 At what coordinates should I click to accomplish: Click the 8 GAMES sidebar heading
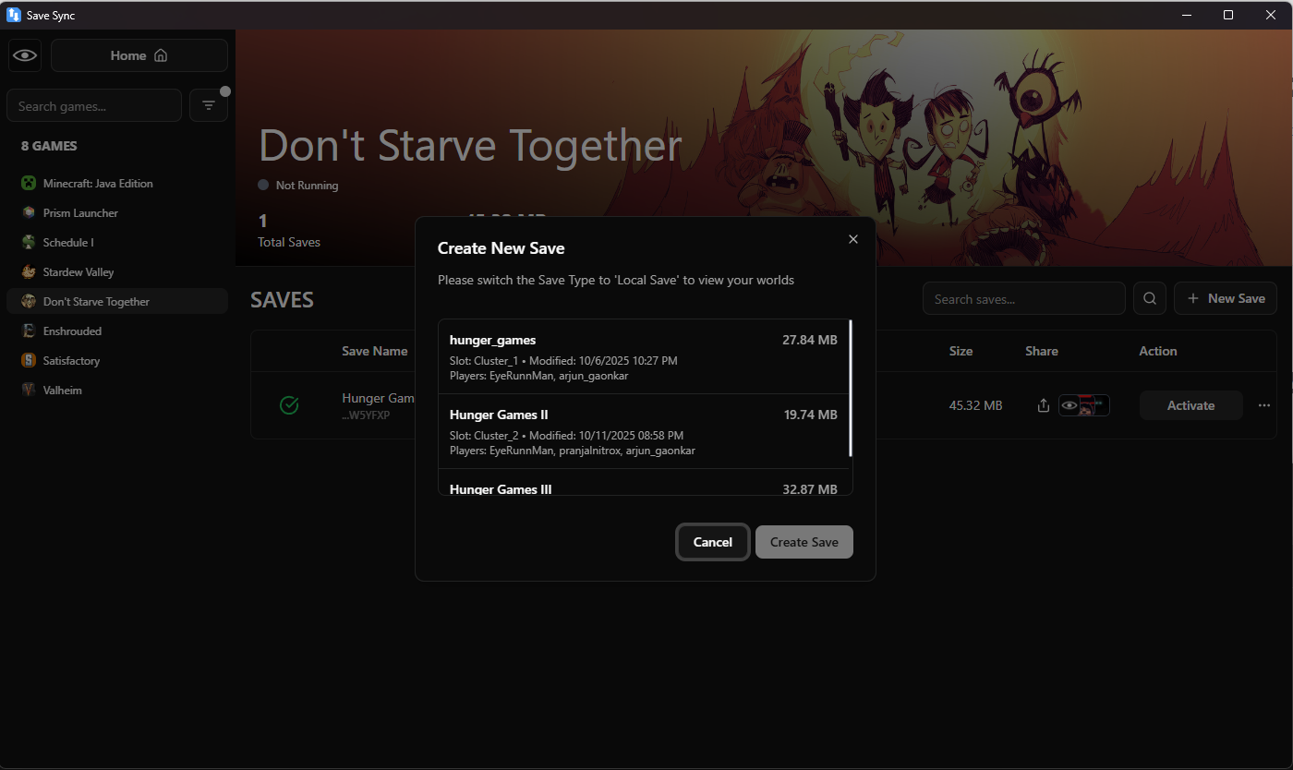50,146
